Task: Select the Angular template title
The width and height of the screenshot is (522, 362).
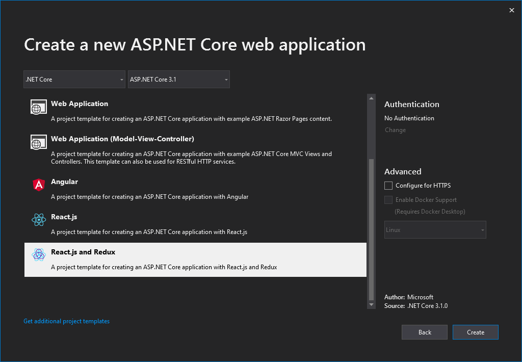Action: (64, 182)
